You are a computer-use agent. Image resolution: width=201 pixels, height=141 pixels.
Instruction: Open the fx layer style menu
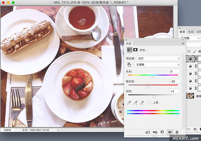coord(195,129)
